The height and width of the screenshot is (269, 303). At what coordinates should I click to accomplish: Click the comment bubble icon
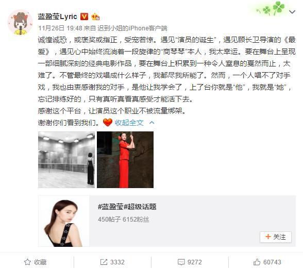point(181,262)
